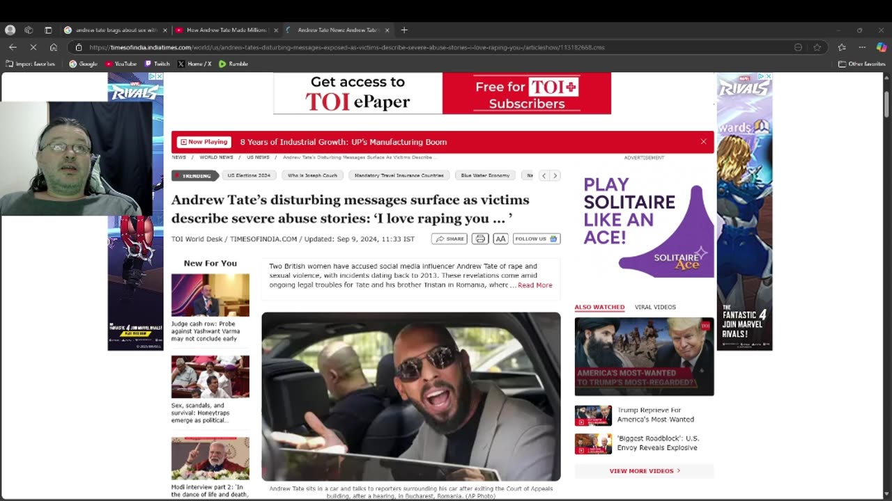892x501 pixels.
Task: Add this page to favorites star
Action: [x=817, y=47]
